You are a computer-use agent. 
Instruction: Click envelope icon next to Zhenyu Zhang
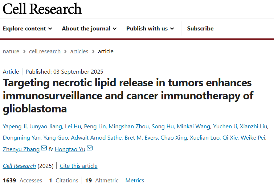tap(44, 148)
